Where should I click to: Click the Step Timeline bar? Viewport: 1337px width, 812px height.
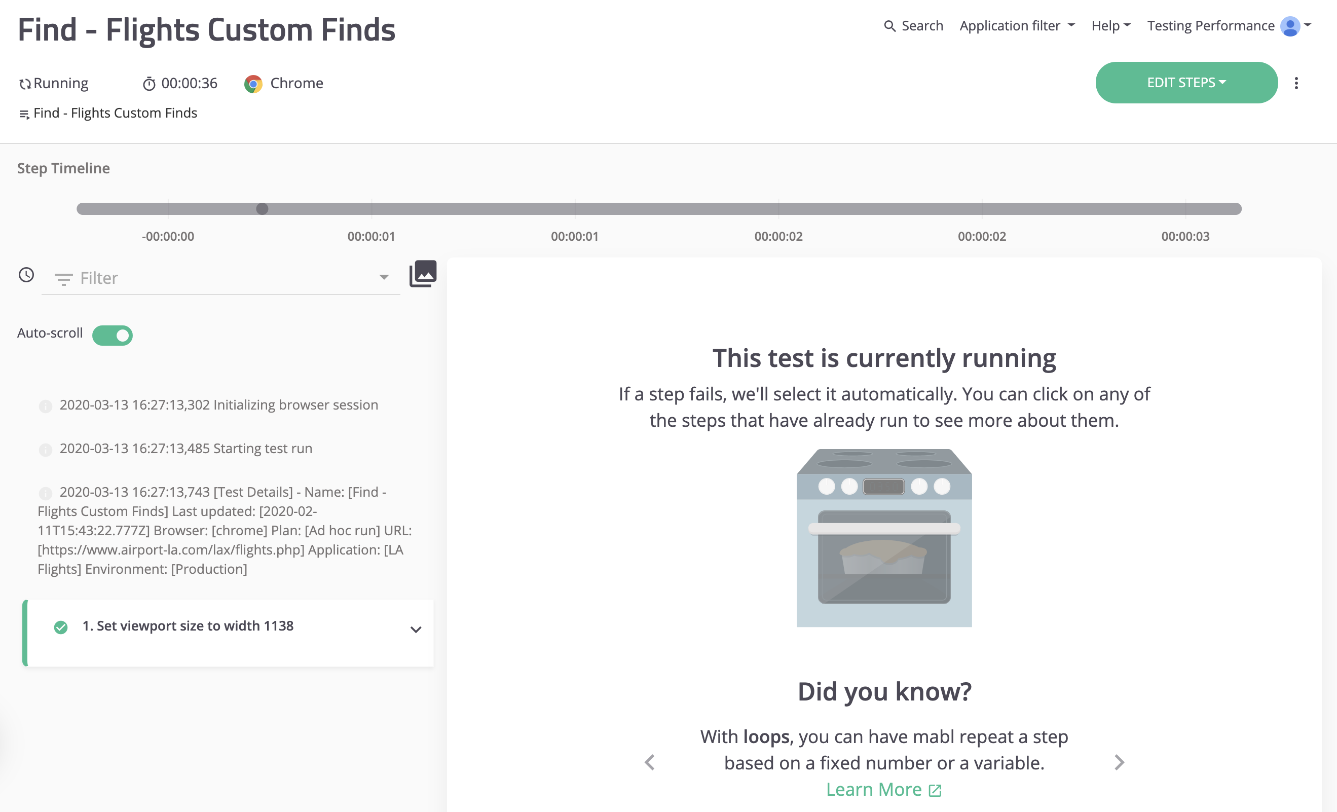click(x=659, y=209)
